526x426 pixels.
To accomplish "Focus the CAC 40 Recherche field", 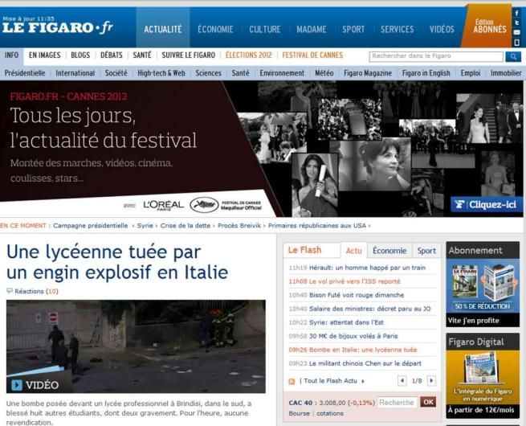I will coord(398,402).
